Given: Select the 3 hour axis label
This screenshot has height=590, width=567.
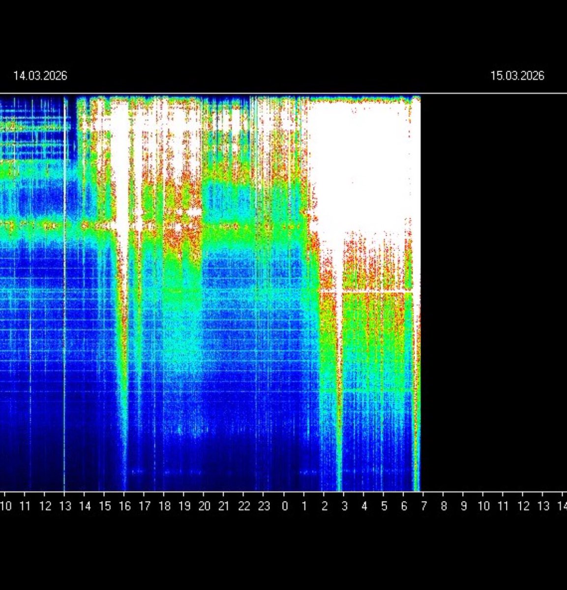Looking at the screenshot, I should pyautogui.click(x=344, y=506).
